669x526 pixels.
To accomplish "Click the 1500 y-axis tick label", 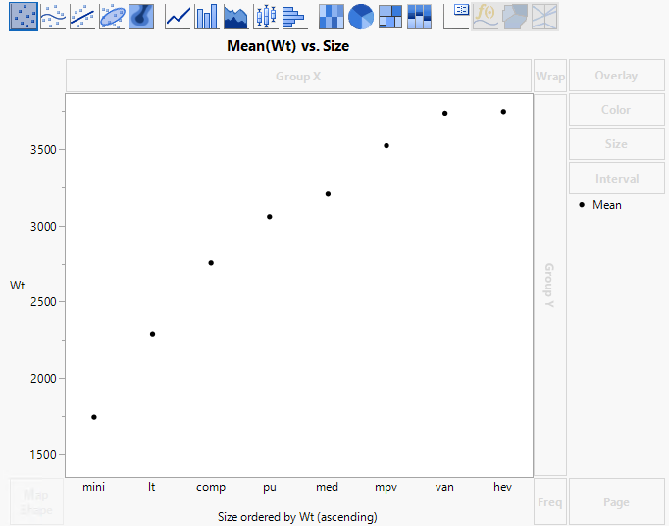I will [43, 455].
